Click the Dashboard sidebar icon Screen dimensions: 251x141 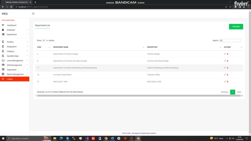[3, 25]
